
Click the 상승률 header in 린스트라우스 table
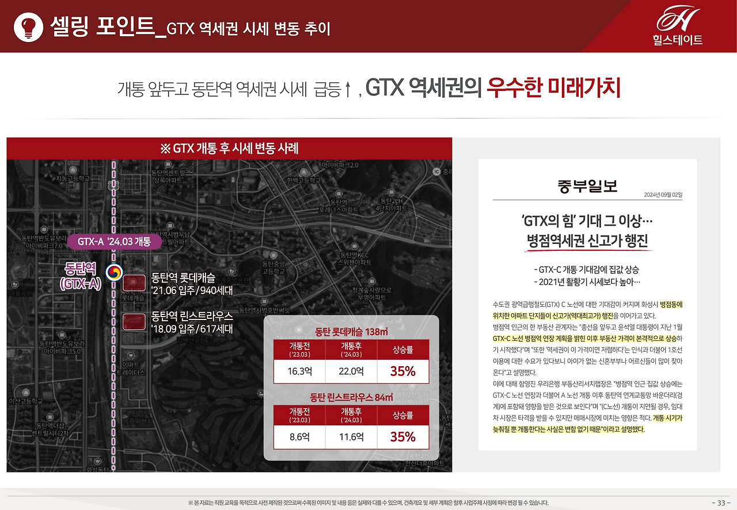pos(403,415)
